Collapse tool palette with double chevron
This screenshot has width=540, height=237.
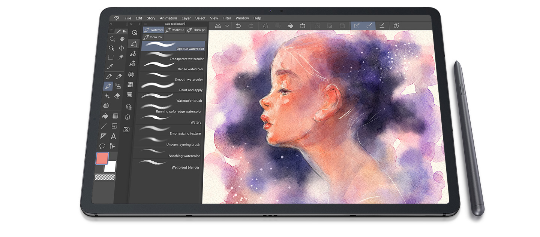pyautogui.click(x=112, y=24)
